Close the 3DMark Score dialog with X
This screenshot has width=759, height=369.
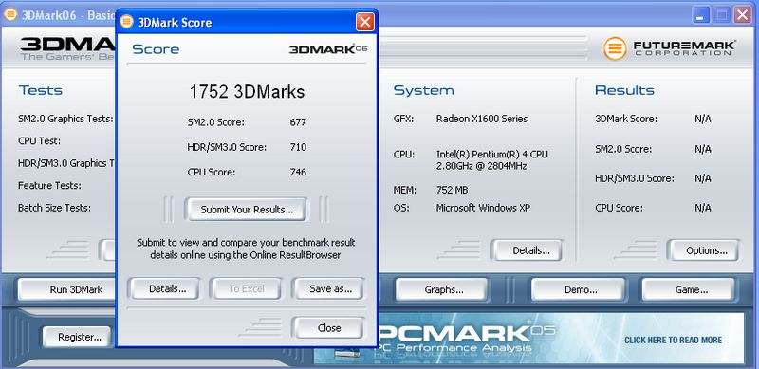(x=364, y=22)
